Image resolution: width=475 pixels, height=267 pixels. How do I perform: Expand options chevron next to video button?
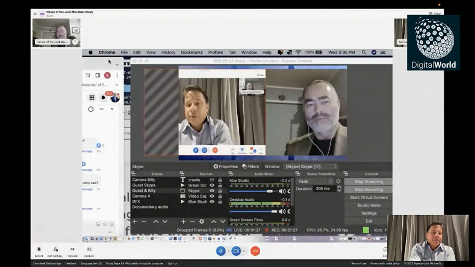[x=243, y=250]
